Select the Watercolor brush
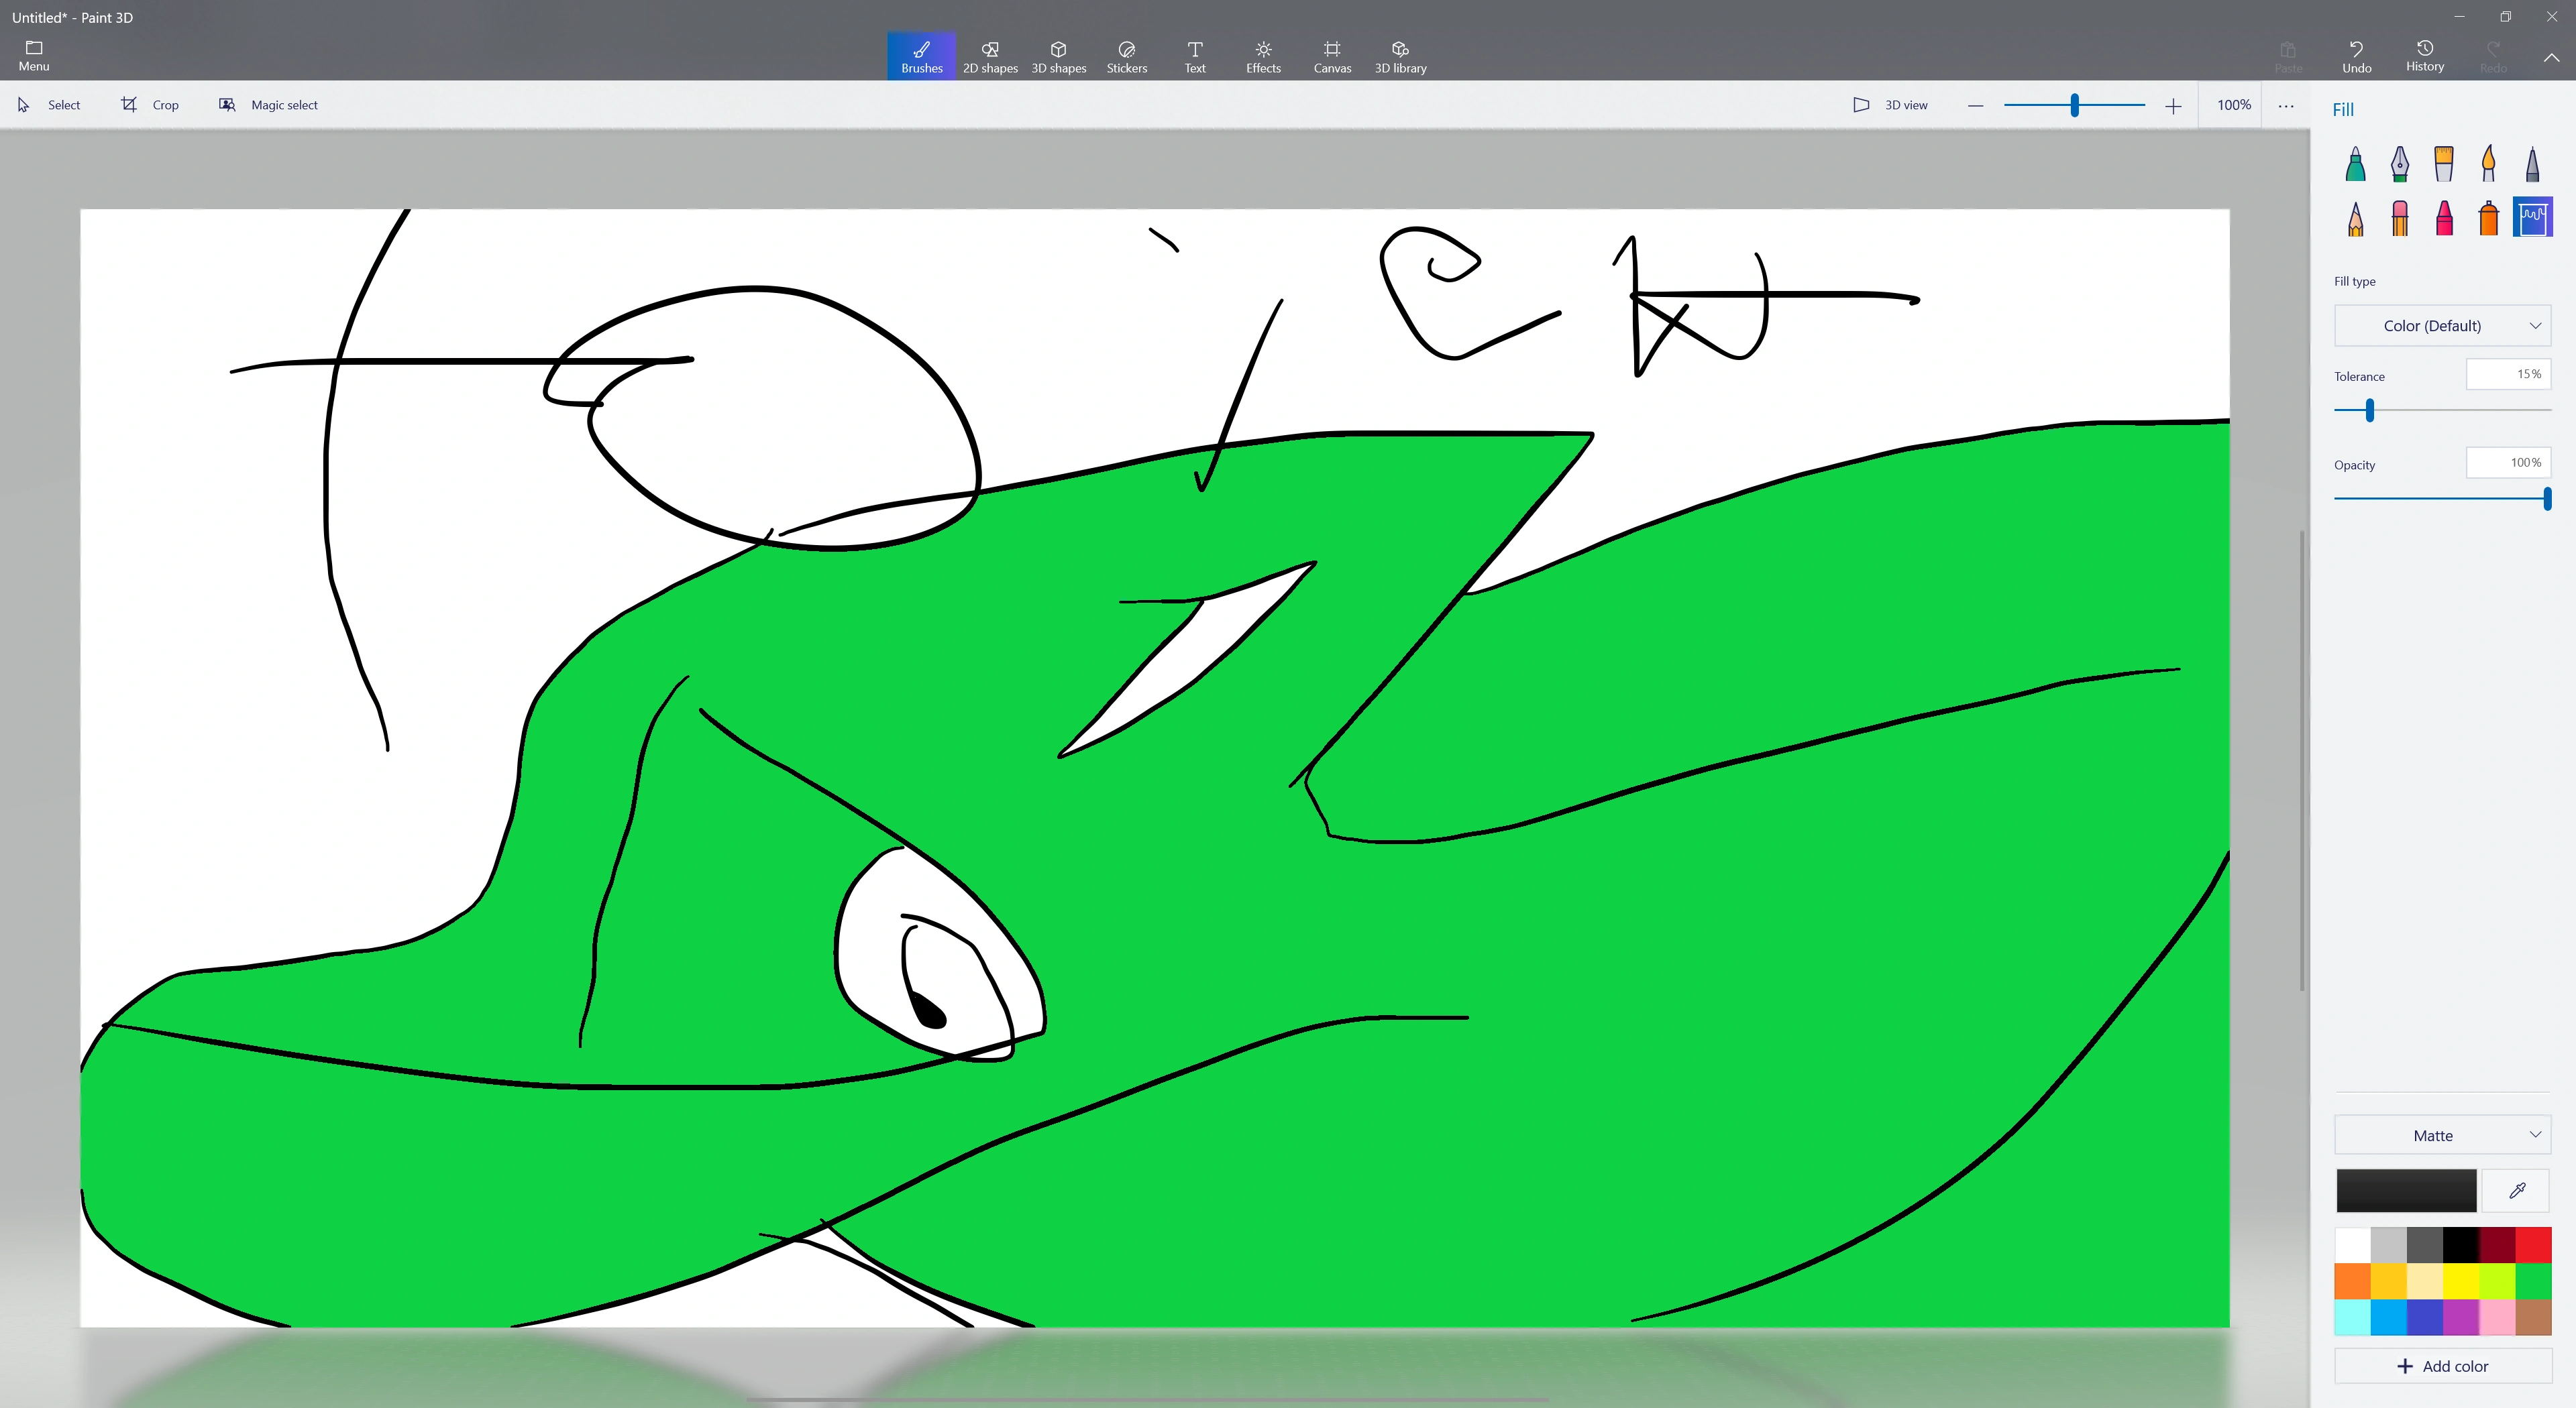The height and width of the screenshot is (1408, 2576). click(2488, 164)
